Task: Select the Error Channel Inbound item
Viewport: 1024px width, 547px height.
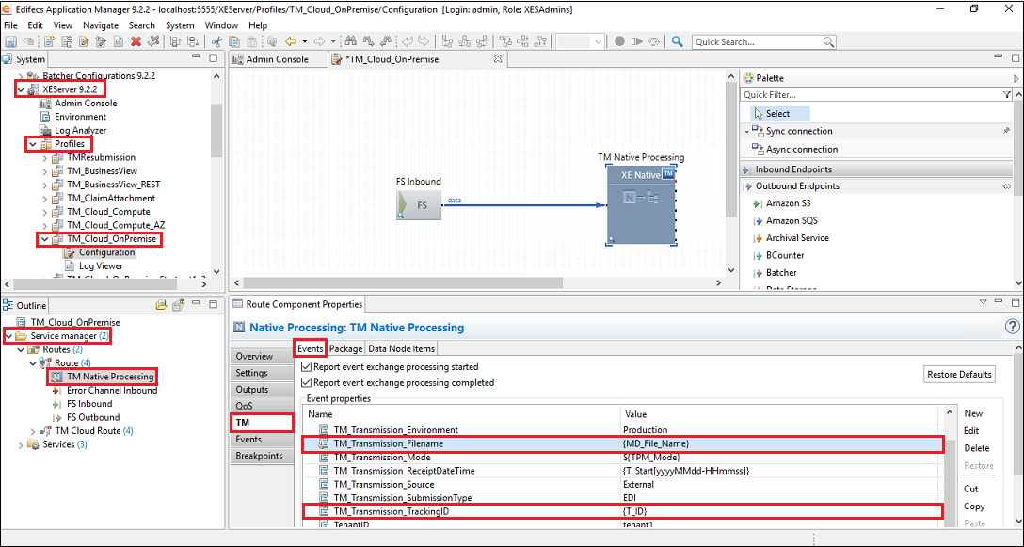Action: 112,390
